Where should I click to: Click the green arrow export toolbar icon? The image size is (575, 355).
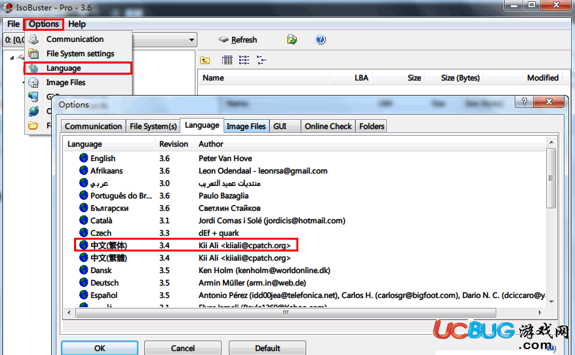(292, 39)
